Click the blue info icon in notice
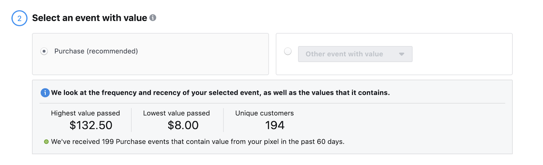Viewport: 543px width, 165px height. pos(45,92)
